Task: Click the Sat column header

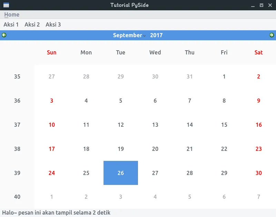Action: [258, 52]
